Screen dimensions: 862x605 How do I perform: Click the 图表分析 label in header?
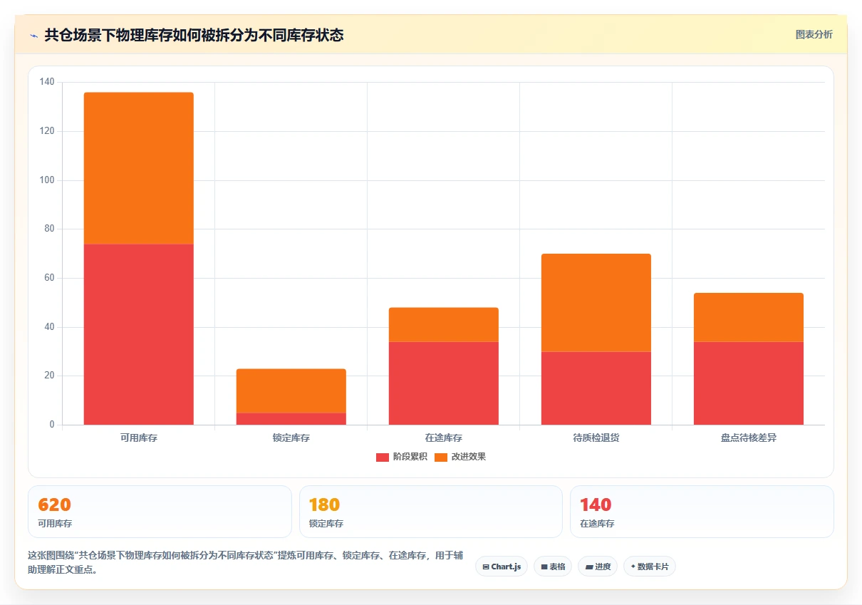click(x=814, y=35)
